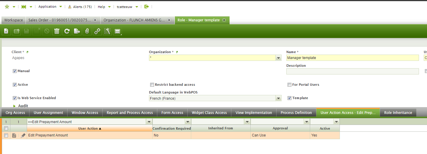Click the link arrow beside Client label
The width and height of the screenshot is (427, 154).
pyautogui.click(x=27, y=52)
